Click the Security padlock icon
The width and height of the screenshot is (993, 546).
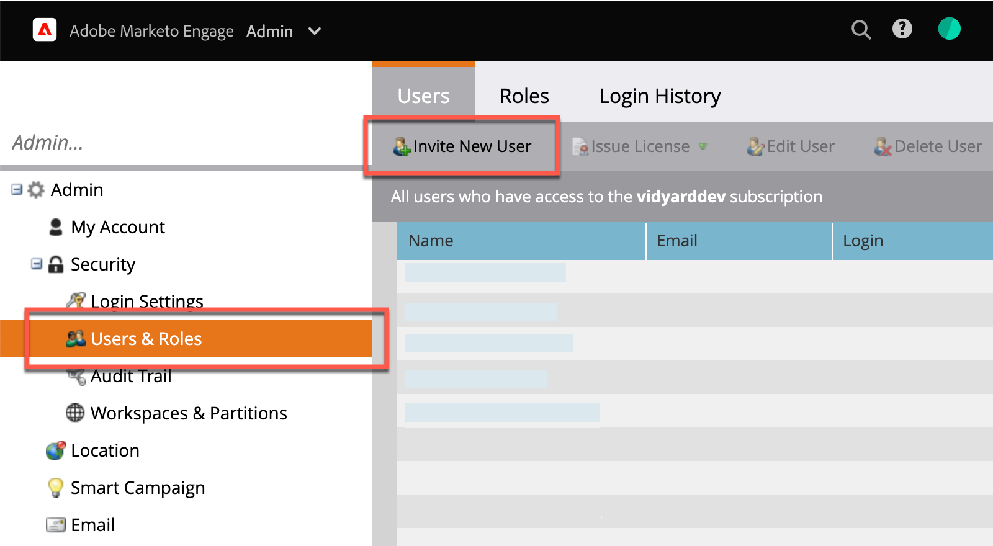[56, 264]
